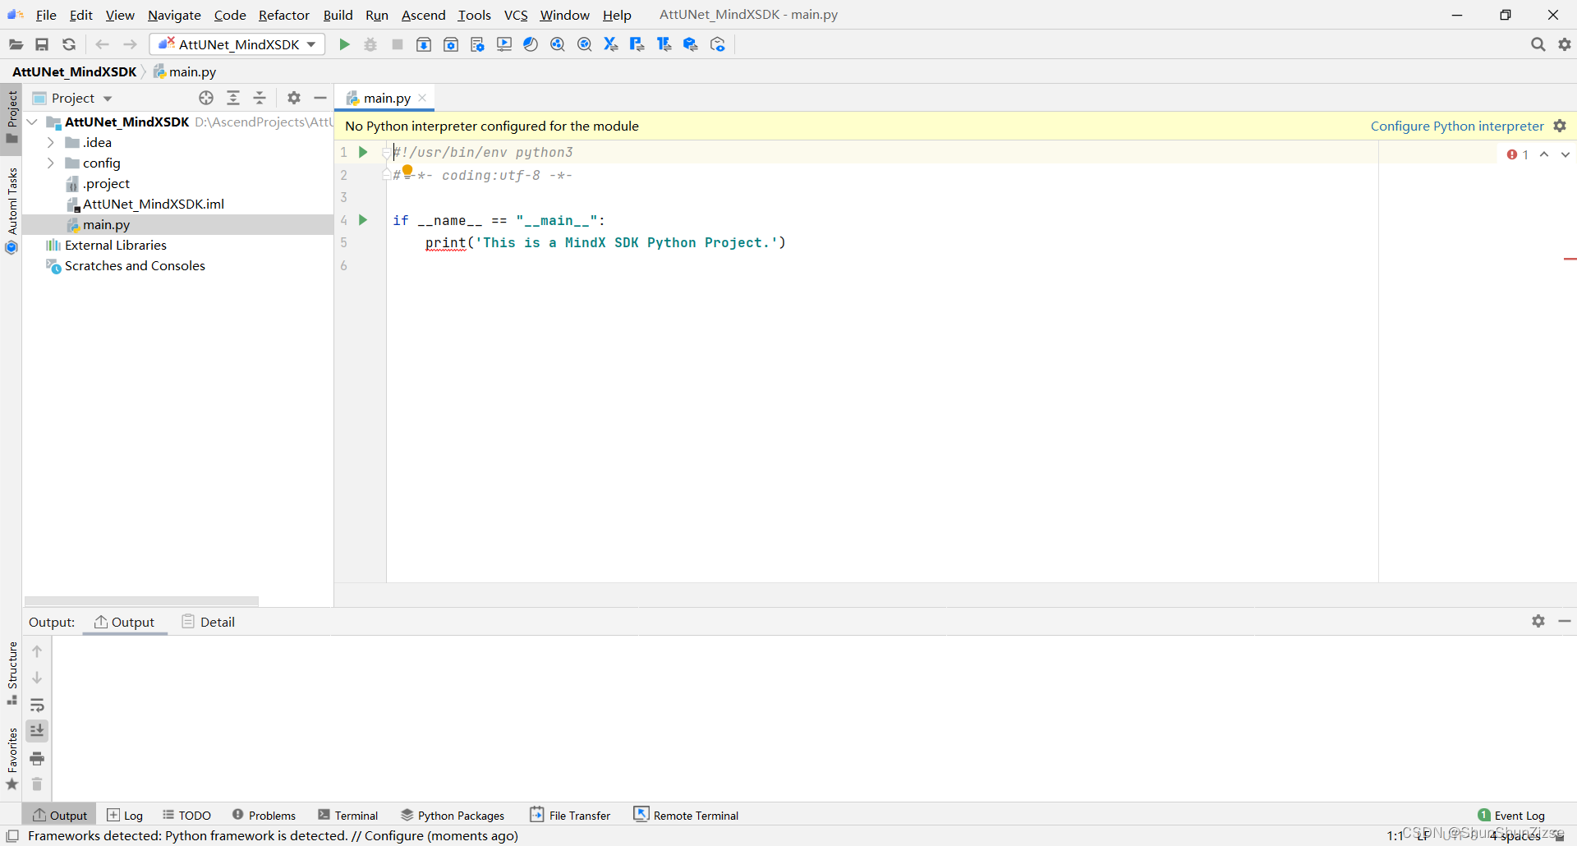The image size is (1577, 846).
Task: Select External Libraries node
Action: click(116, 245)
